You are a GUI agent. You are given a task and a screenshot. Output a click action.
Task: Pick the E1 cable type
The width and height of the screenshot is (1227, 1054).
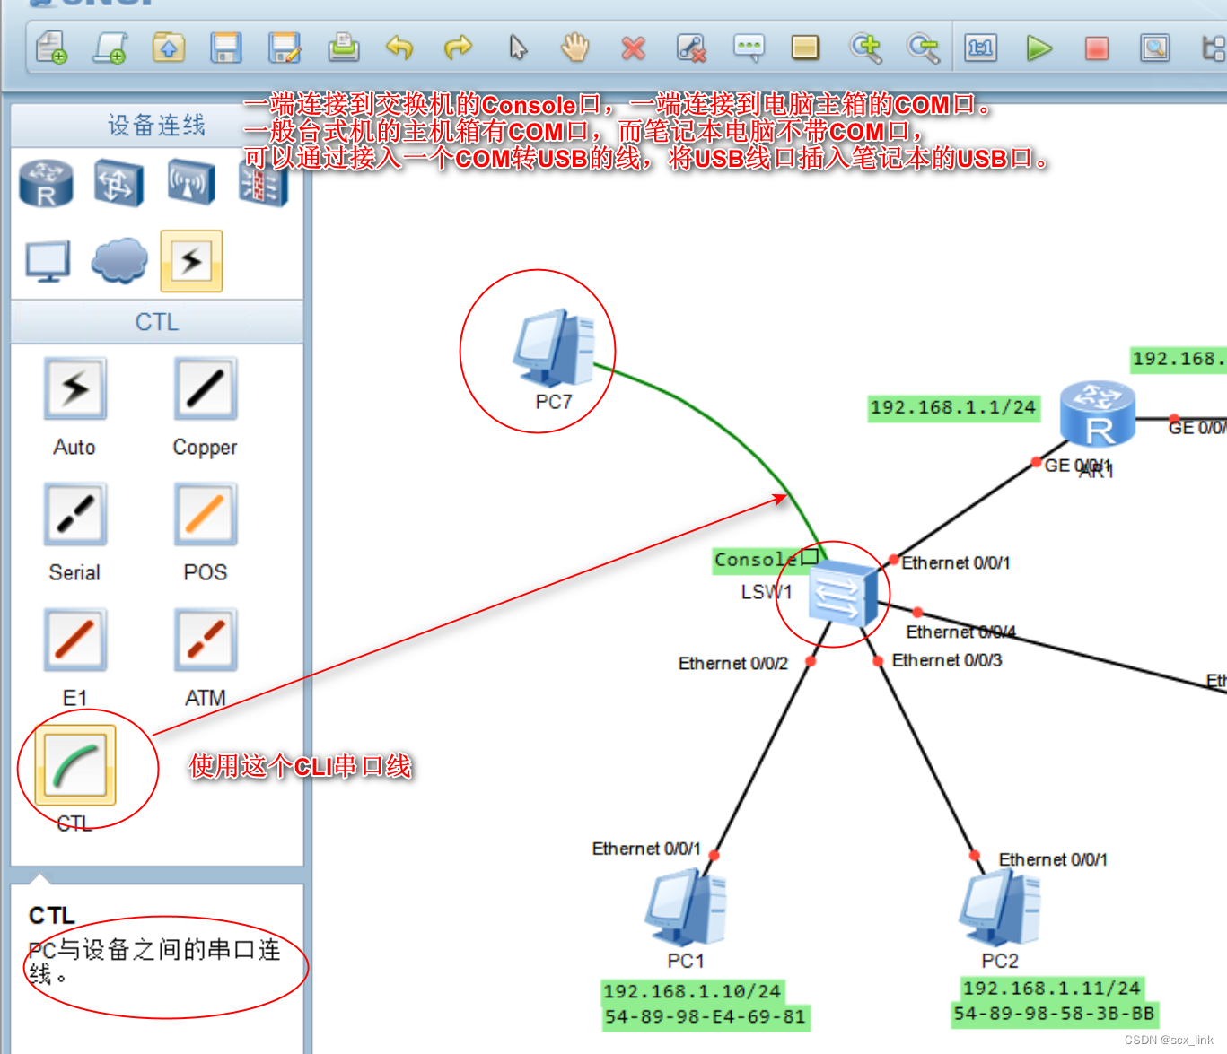click(75, 640)
